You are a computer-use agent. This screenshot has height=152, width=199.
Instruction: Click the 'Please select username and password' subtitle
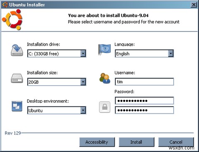[124, 22]
